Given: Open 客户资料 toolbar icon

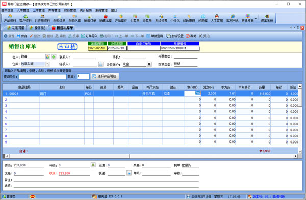Looking at the screenshot, I should click(25, 18).
